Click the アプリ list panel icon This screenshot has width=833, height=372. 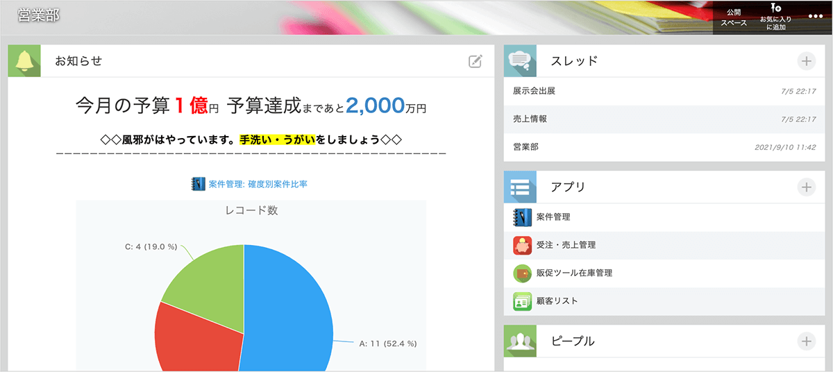[520, 187]
